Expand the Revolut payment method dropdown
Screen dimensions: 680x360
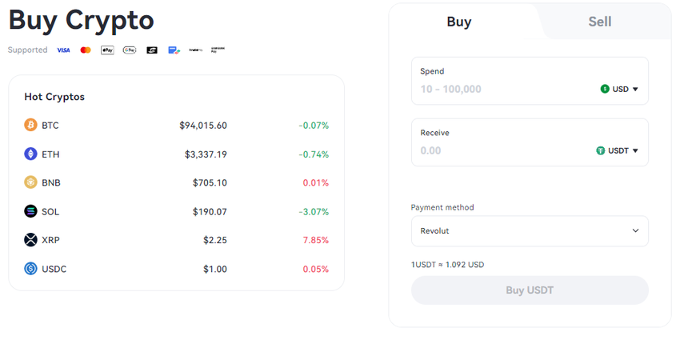coord(530,231)
